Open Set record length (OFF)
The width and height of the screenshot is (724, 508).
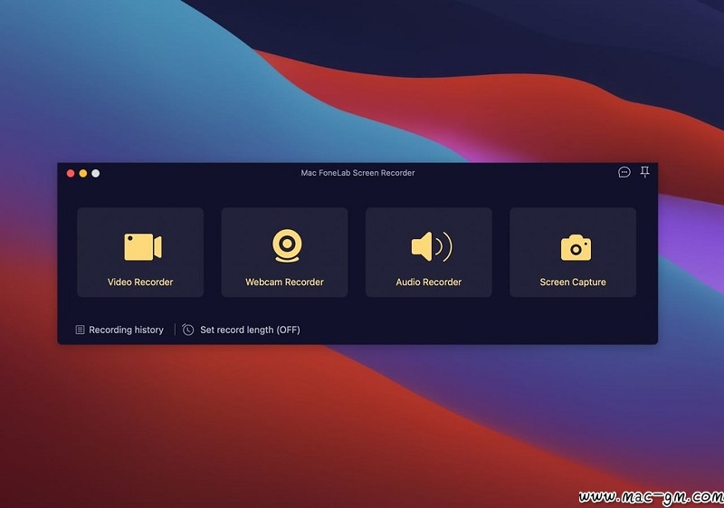pos(241,330)
